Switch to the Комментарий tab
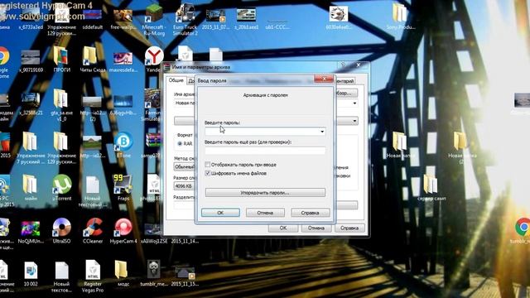Viewport: 530px width, 298px height. pos(344,81)
